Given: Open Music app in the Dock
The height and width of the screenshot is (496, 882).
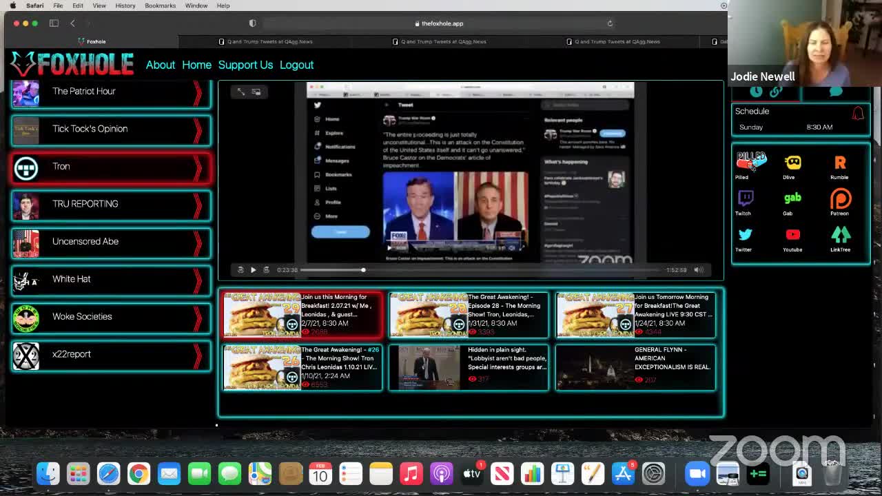Looking at the screenshot, I should pos(411,473).
